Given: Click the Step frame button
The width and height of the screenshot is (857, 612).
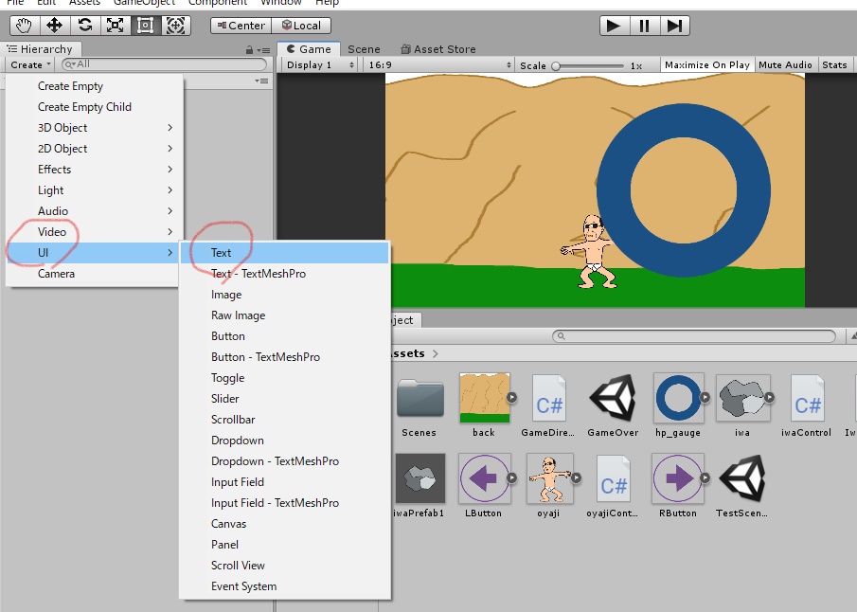Looking at the screenshot, I should [x=674, y=26].
